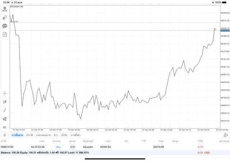Open the indicators function (f) icon
The height and width of the screenshot is (161, 230).
[5, 110]
